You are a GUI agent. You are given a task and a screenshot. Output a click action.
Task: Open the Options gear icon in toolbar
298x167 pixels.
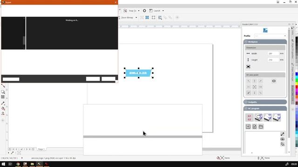144,11
